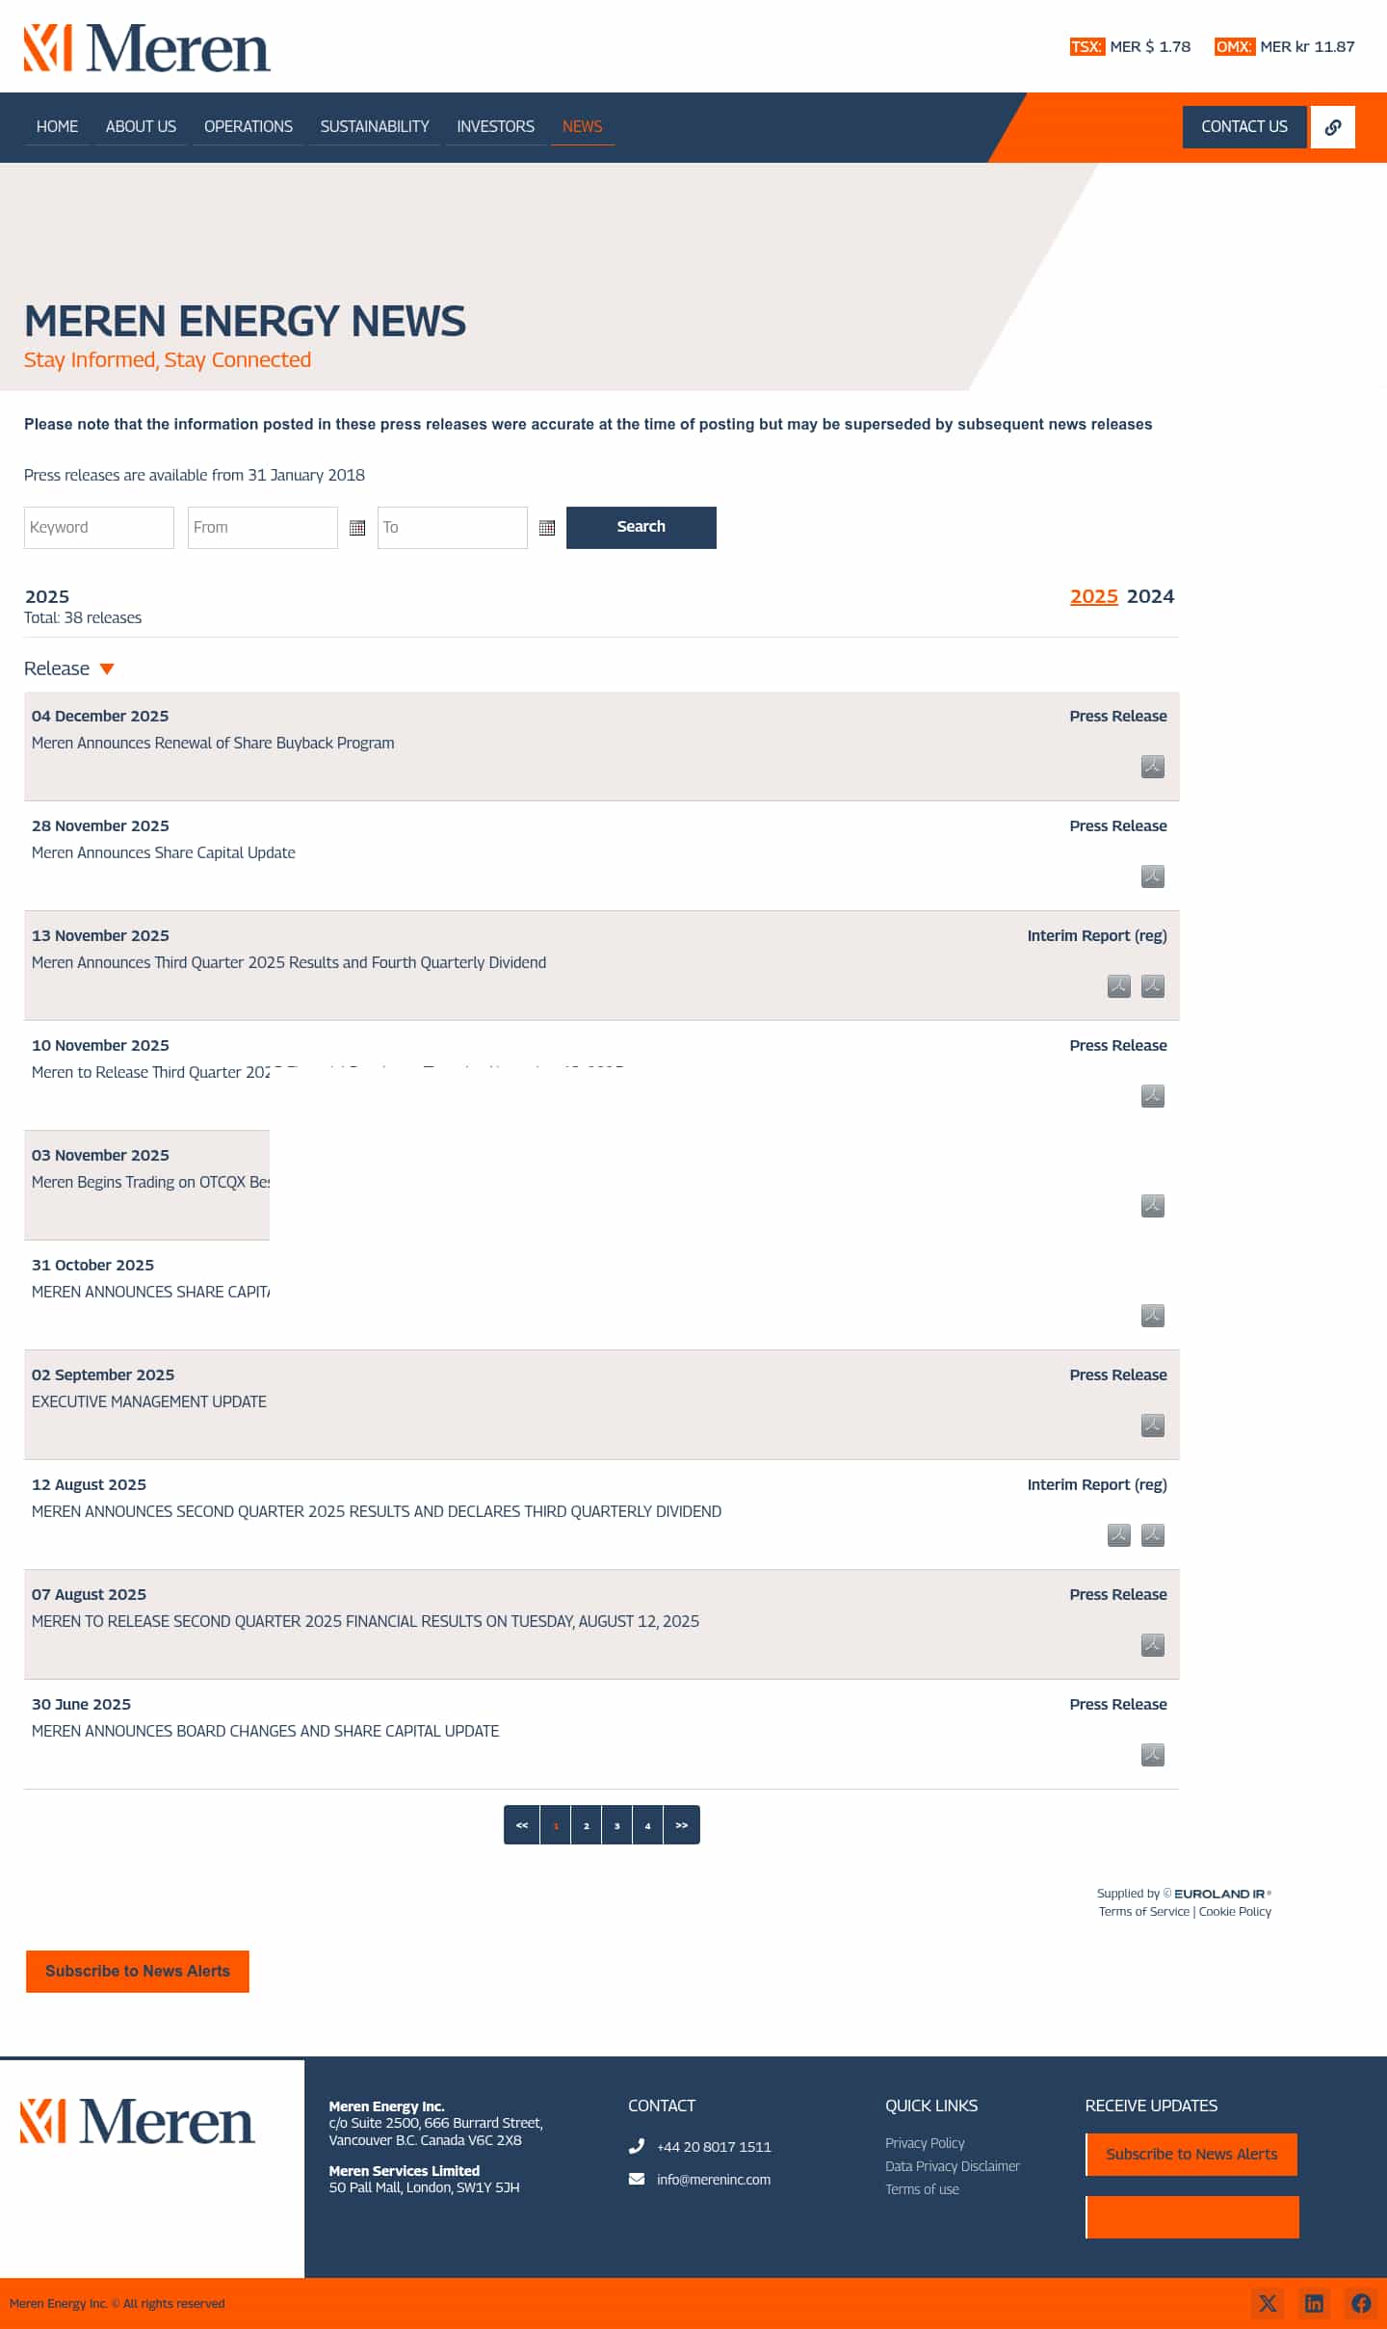This screenshot has width=1387, height=2329.
Task: Click the phone icon next to +44 20 8017 1511
Action: [637, 2146]
